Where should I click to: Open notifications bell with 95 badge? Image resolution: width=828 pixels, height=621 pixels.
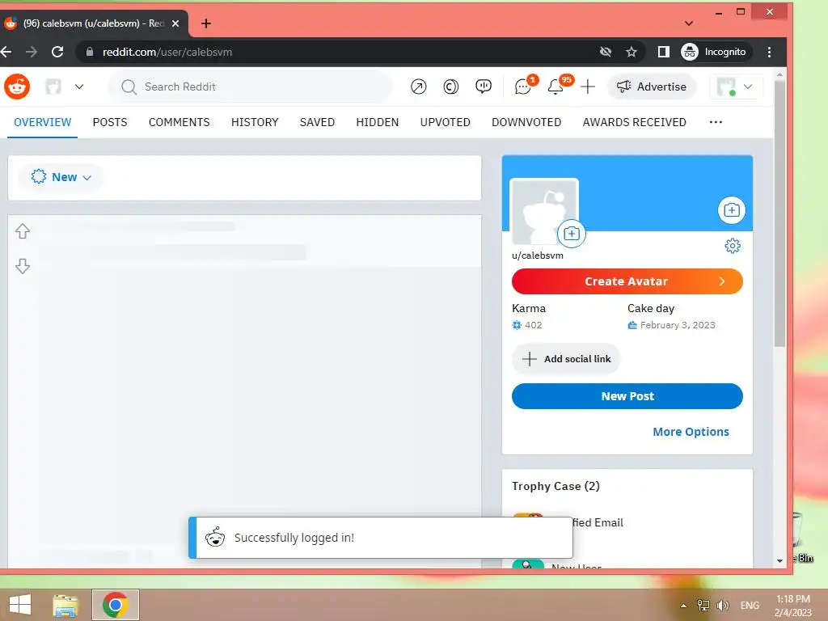(556, 87)
